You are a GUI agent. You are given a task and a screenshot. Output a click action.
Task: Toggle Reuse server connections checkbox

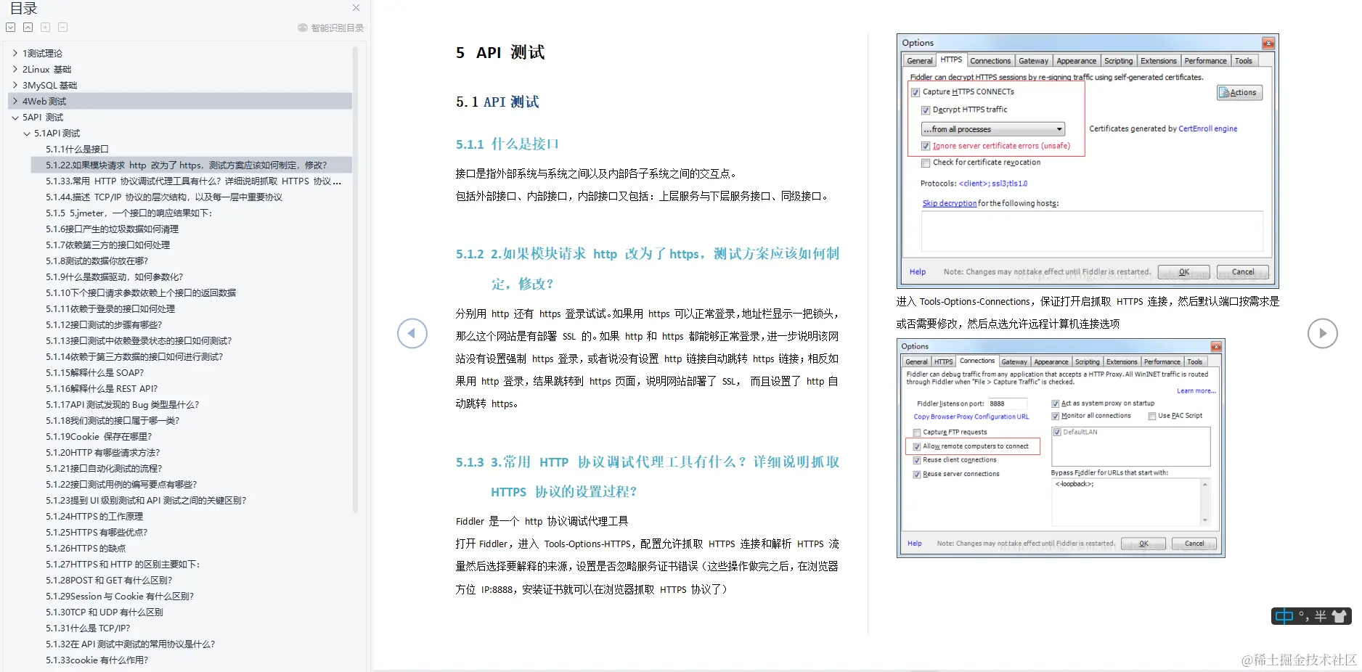tap(917, 474)
